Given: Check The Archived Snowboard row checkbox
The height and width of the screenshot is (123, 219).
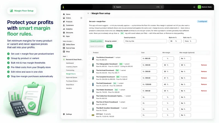Looking at the screenshot, I should 90,71.
